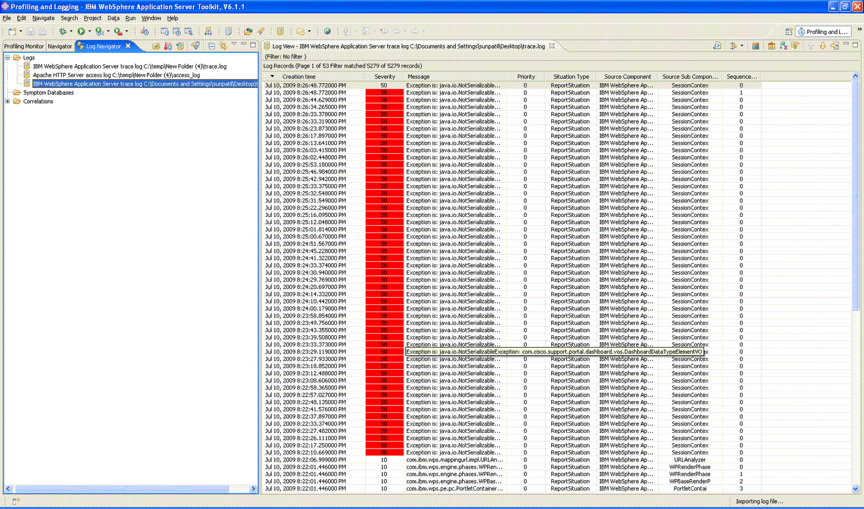
Task: Open the hierarchy diagram toolbar icon
Action: click(208, 31)
